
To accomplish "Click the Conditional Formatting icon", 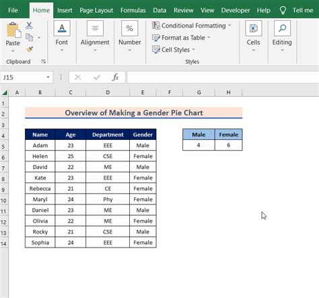I will [x=156, y=26].
